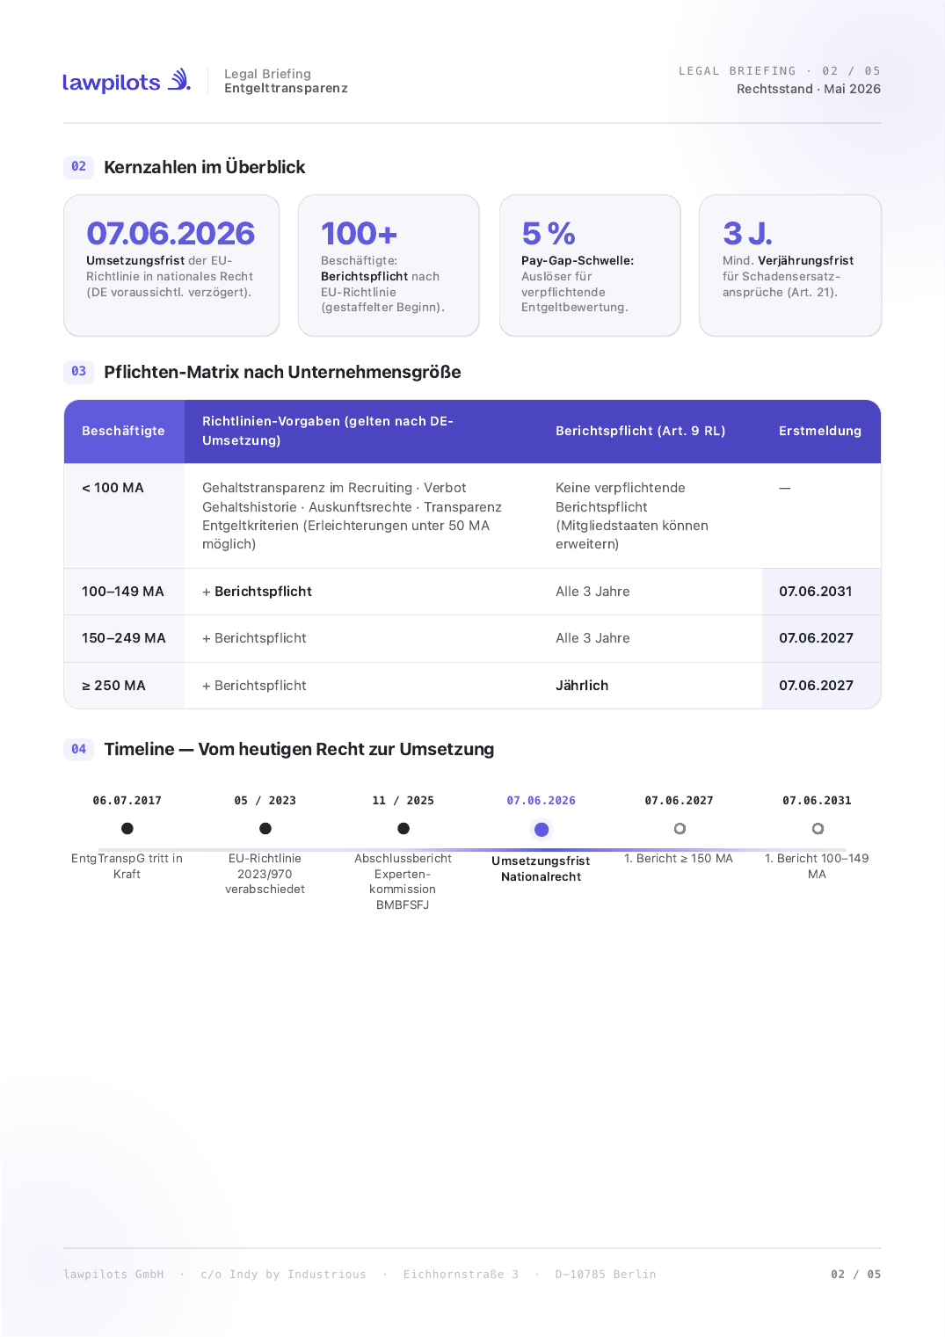Click the section number badge 04
Image resolution: width=945 pixels, height=1337 pixels.
pos(79,749)
